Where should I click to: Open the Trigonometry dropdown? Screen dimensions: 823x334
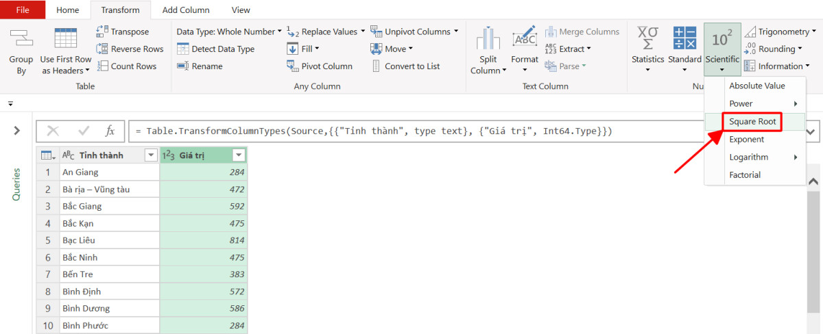click(x=780, y=31)
